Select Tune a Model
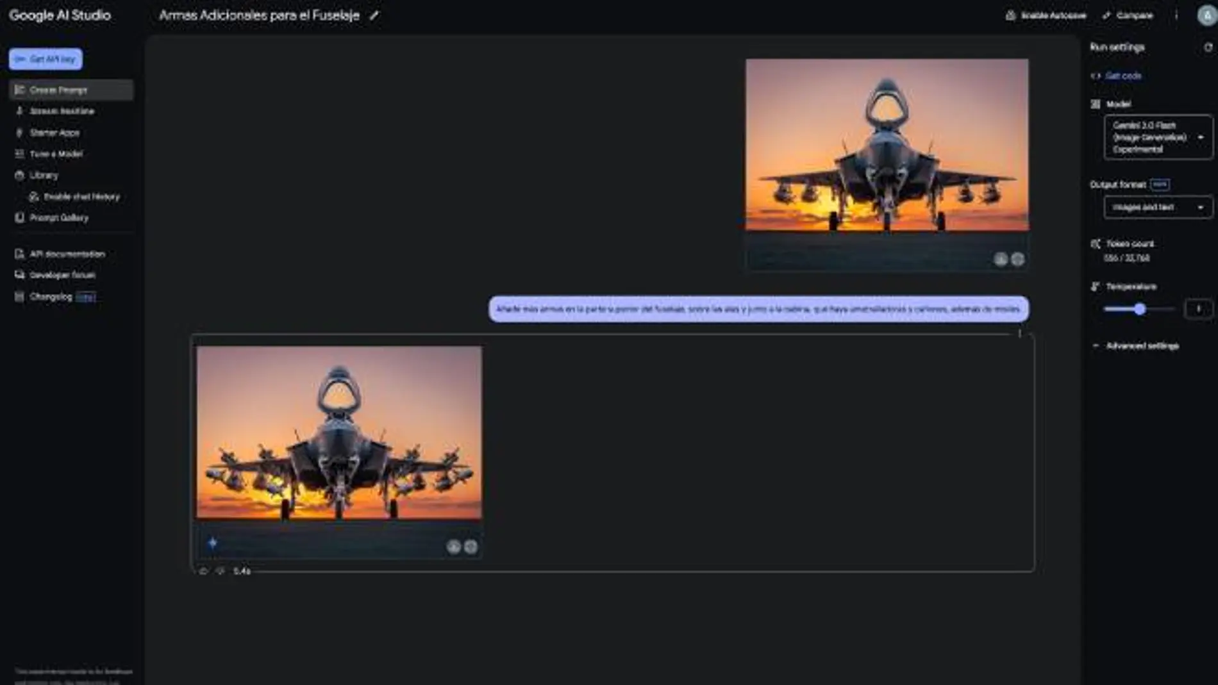The image size is (1218, 685). pyautogui.click(x=56, y=154)
